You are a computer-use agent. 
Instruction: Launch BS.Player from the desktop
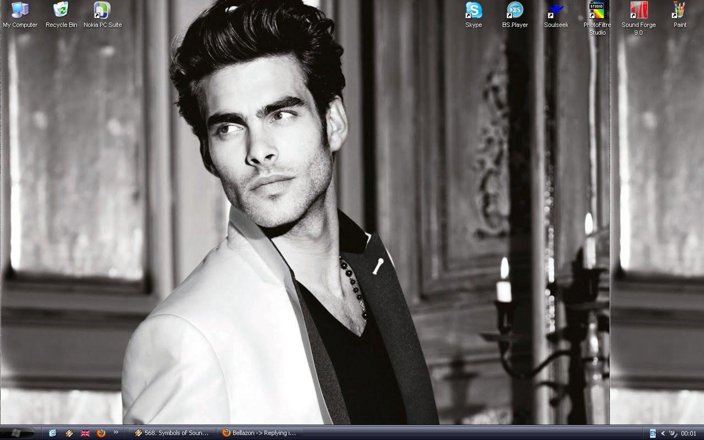point(515,11)
